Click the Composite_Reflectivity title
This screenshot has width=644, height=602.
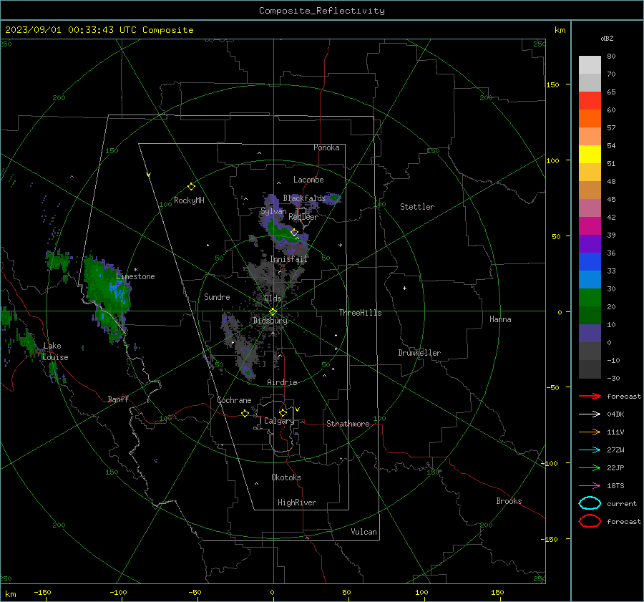322,11
